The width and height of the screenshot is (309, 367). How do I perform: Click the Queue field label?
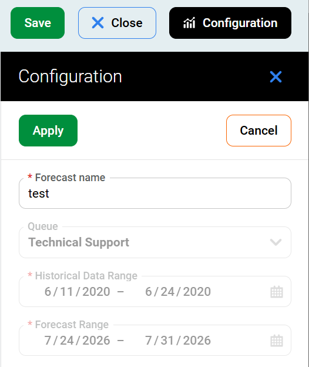(x=43, y=226)
